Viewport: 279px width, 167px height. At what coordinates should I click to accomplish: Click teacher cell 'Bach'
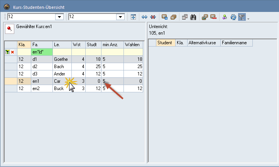click(x=62, y=67)
